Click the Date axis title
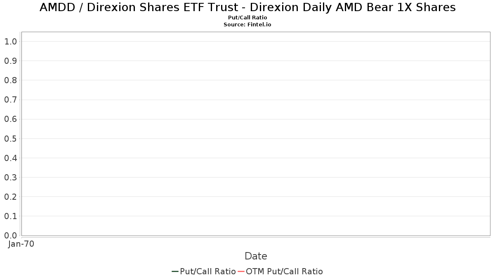The width and height of the screenshot is (495, 278). pyautogui.click(x=256, y=256)
